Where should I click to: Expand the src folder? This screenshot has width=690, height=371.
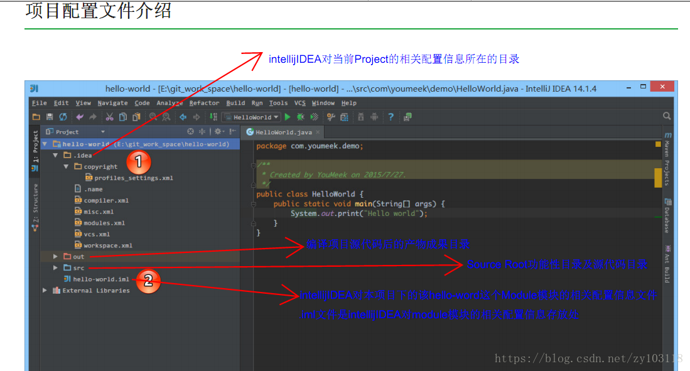[x=55, y=267]
